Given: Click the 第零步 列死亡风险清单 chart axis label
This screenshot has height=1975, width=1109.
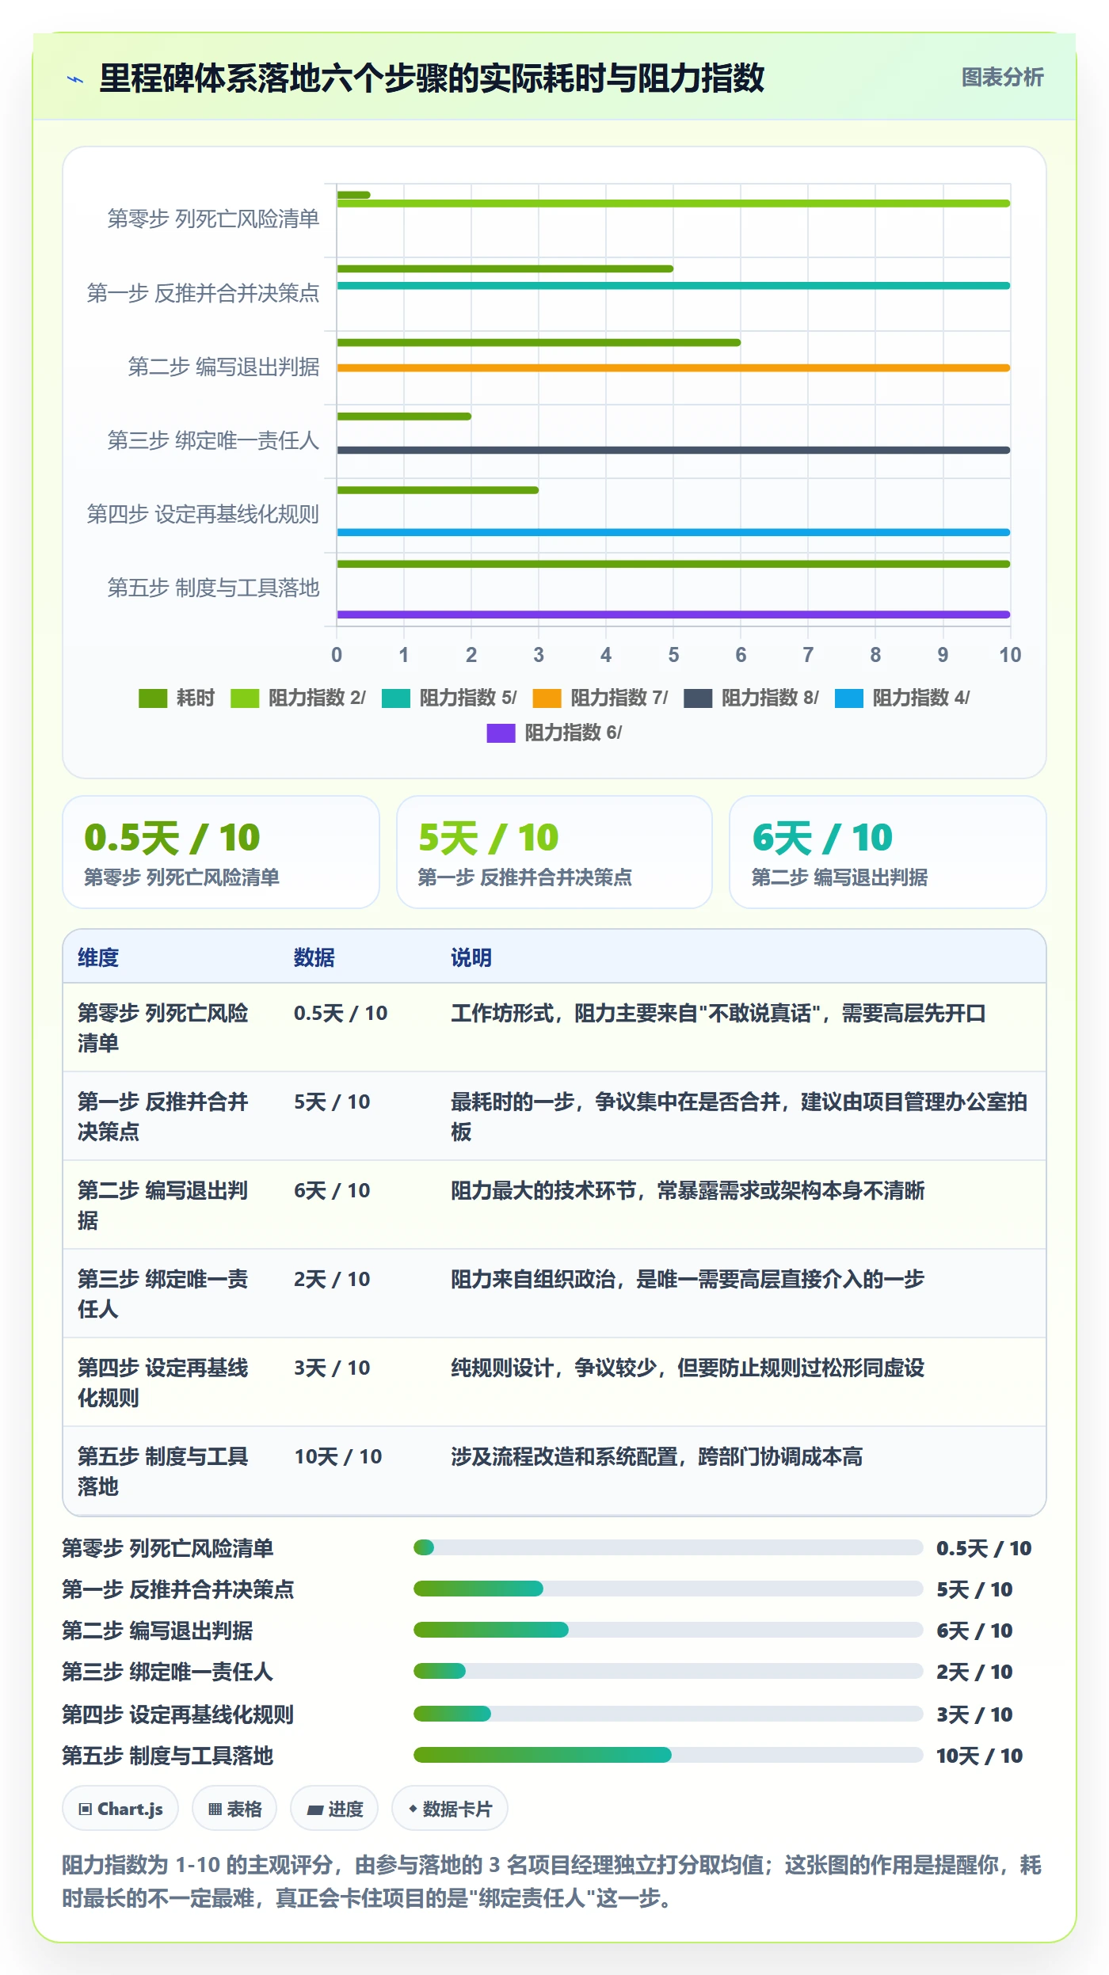Looking at the screenshot, I should click(x=213, y=219).
